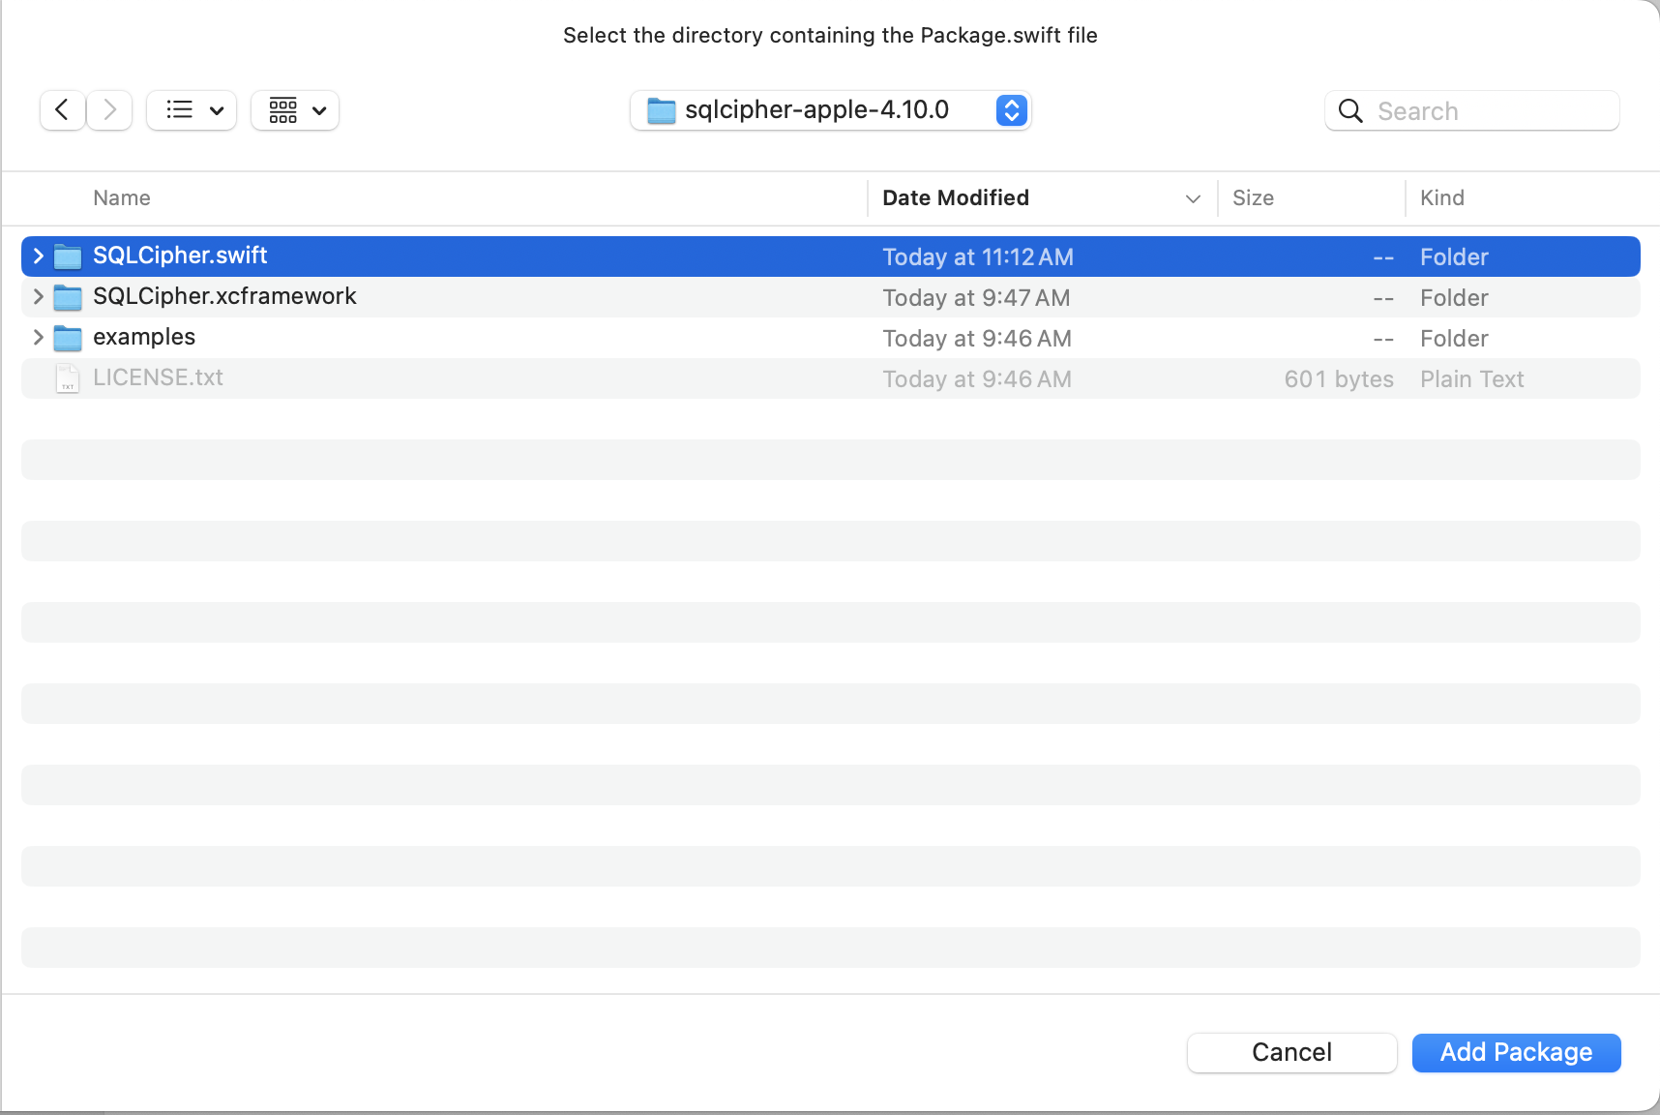Click the 'Today at 9:47 AM' date cell

pyautogui.click(x=976, y=298)
